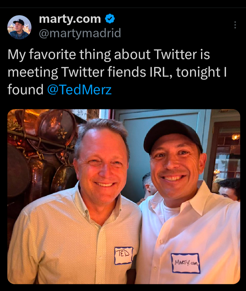
Task: Click the word "found" in the tweet
Action: click(25, 90)
